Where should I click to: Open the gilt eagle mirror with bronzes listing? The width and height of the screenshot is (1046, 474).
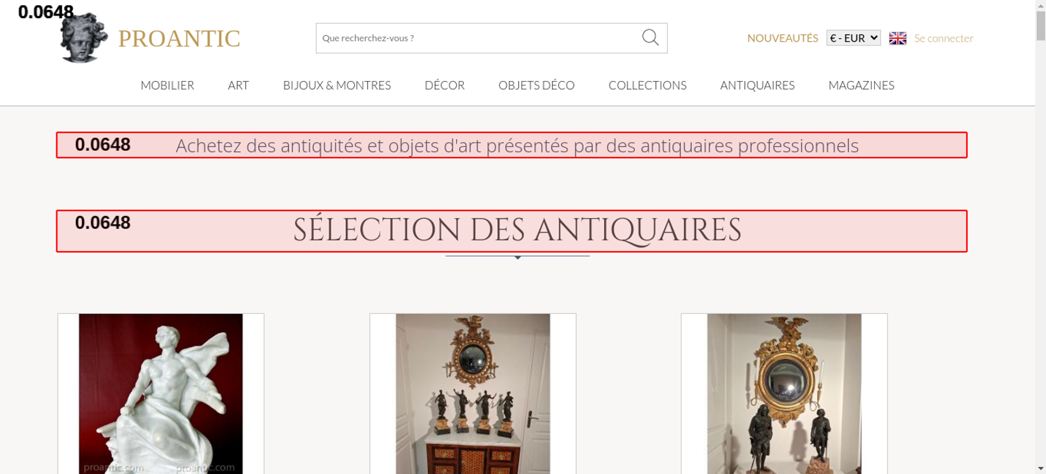pyautogui.click(x=784, y=394)
